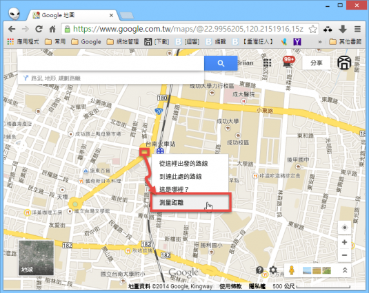
Task: Click the my location target button
Action: 345,228
